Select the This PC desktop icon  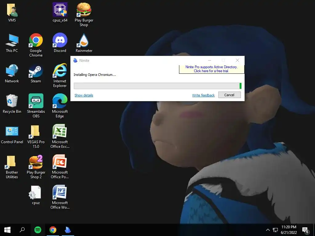coord(12,43)
